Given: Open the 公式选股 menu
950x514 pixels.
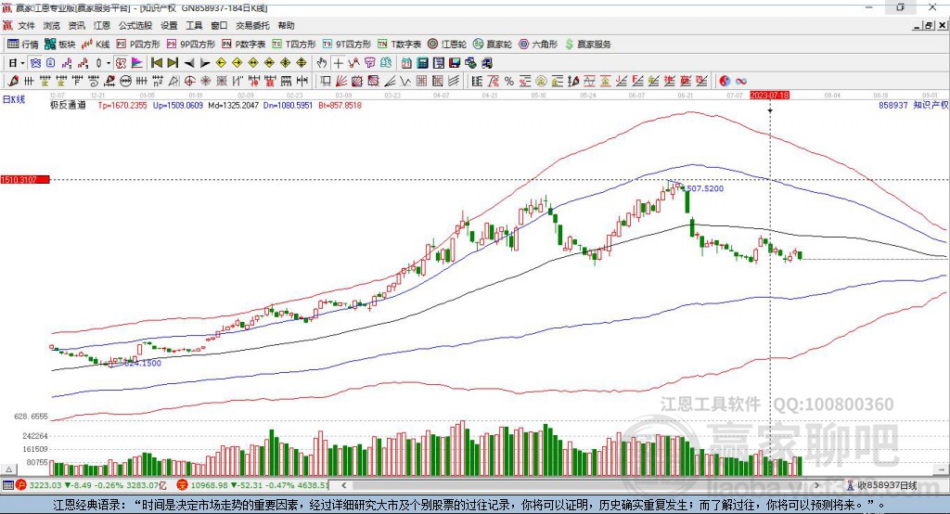Looking at the screenshot, I should (x=134, y=26).
